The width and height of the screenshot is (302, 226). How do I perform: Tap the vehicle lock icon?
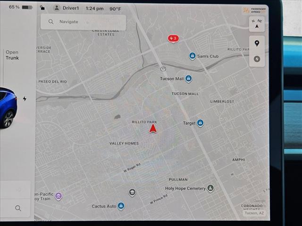pyautogui.click(x=42, y=8)
